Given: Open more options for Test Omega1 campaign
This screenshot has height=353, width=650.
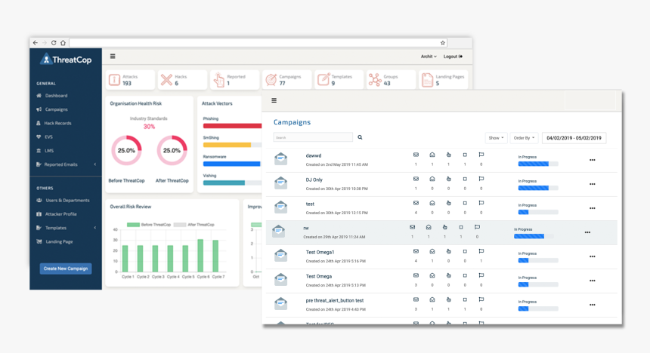Looking at the screenshot, I should 592,256.
